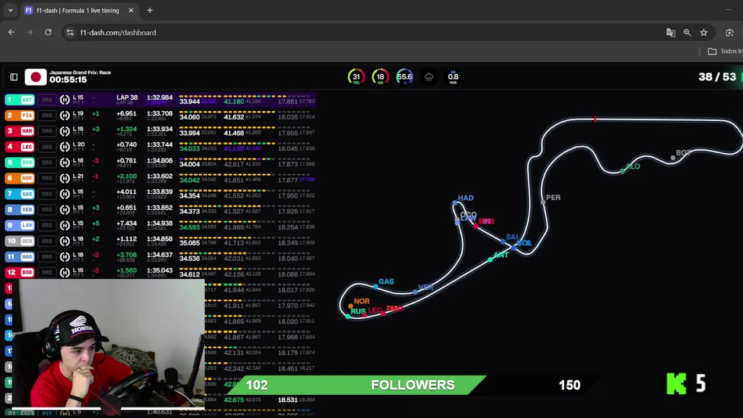Click the rain cloud weather icon

pos(429,77)
